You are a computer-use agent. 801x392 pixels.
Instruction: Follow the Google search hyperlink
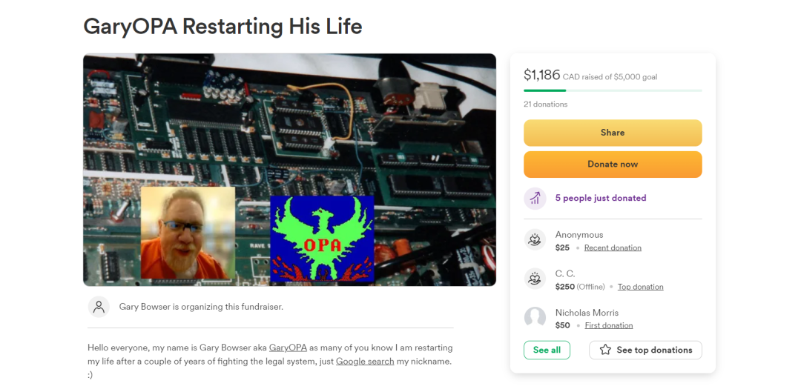click(x=365, y=362)
